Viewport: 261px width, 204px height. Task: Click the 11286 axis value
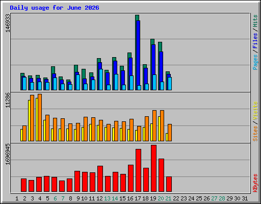click(x=8, y=100)
